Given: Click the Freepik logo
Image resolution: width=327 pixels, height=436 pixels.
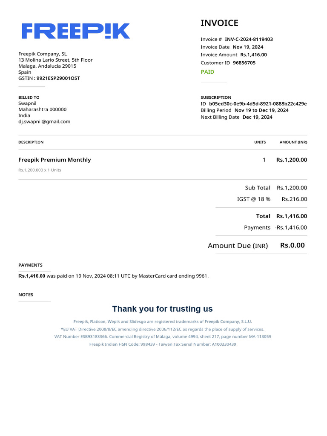Looking at the screenshot, I should click(76, 31).
